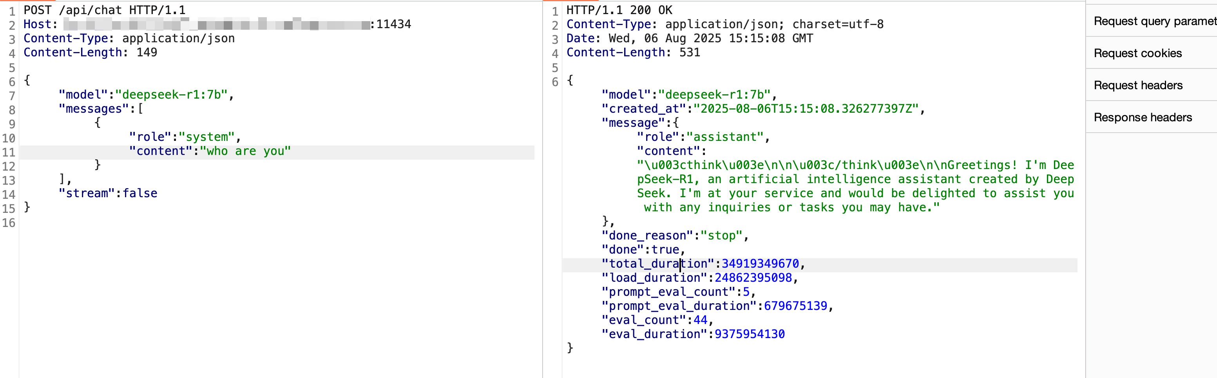Click prompt_eval_duration value 679675139

[795, 306]
